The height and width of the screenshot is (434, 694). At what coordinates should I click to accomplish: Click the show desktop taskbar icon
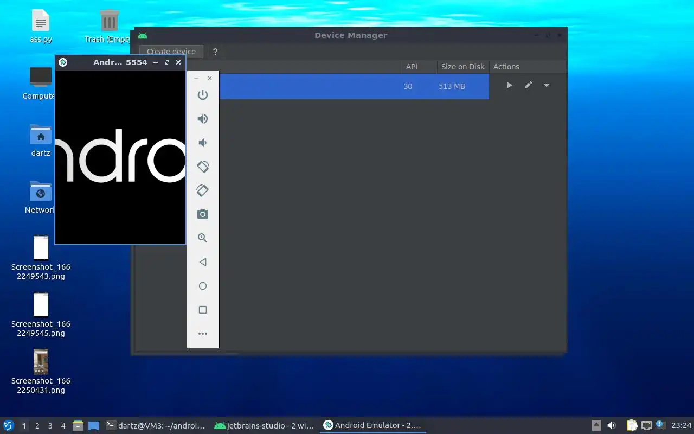point(94,426)
